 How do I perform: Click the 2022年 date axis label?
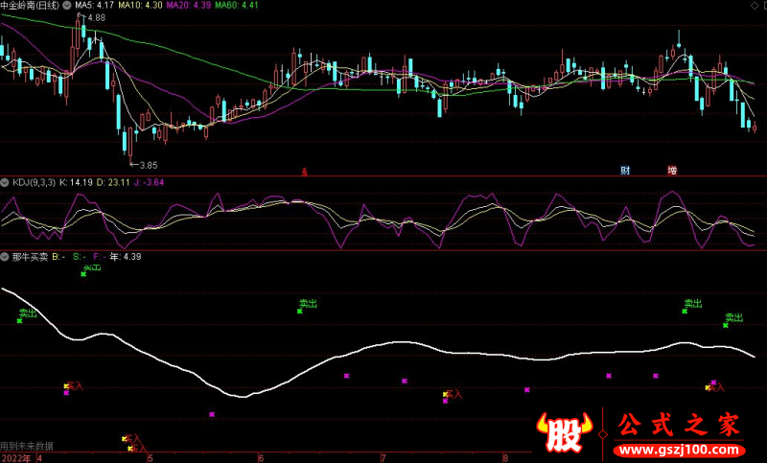click(15, 457)
